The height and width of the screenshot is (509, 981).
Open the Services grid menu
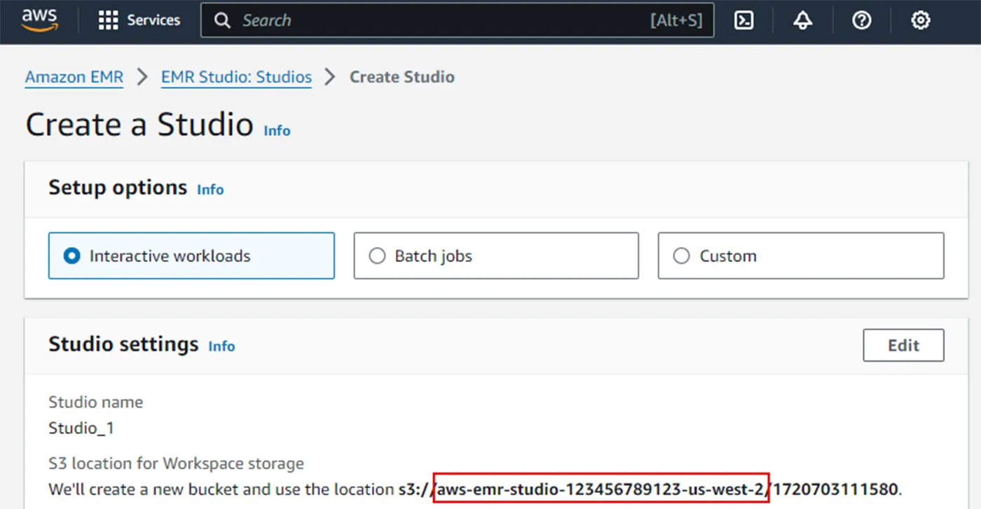(x=108, y=20)
